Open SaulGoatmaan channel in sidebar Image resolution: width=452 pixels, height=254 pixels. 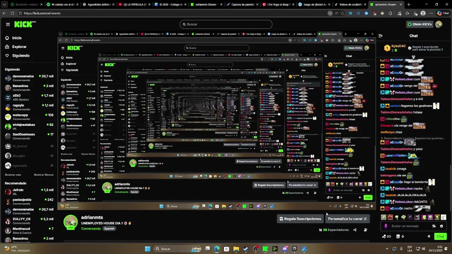click(x=29, y=136)
